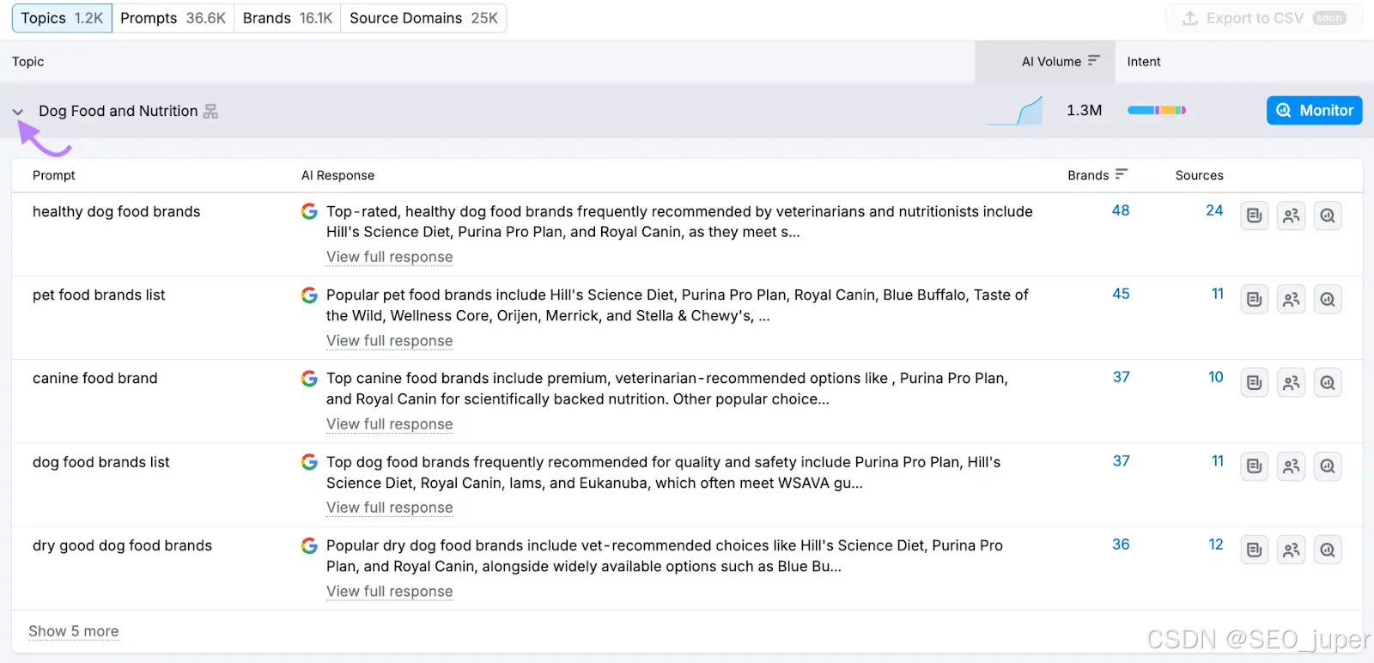Select the prompt text dry good dog food brands

pos(122,545)
